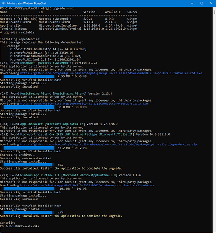Maximize the PowerShell window
Viewport: 216px width, 233px height.
pyautogui.click(x=202, y=3)
